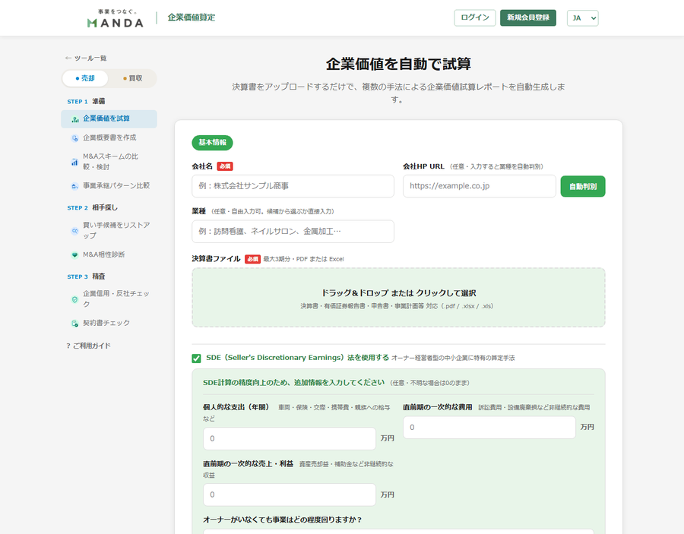Open M&A相性診断 in sidebar
The height and width of the screenshot is (534, 684).
[x=109, y=254]
